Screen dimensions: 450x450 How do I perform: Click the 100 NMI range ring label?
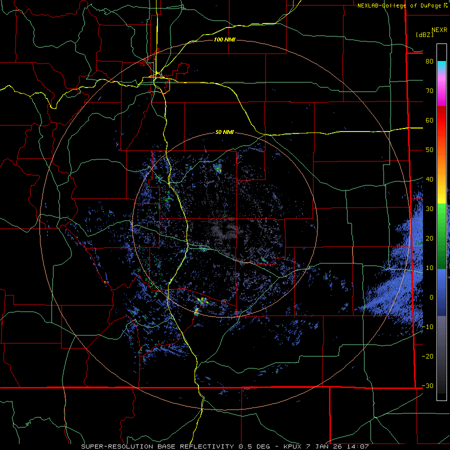click(x=224, y=39)
